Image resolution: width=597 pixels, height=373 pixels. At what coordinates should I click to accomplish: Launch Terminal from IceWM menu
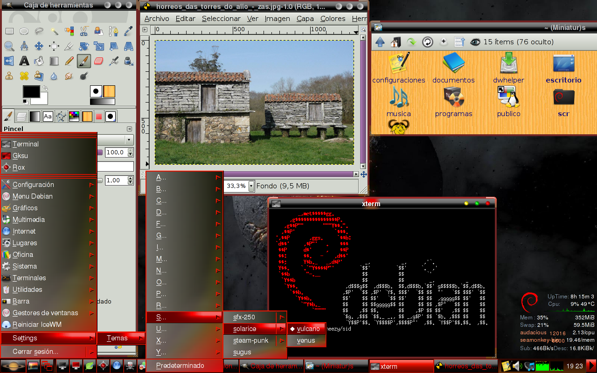coord(49,144)
